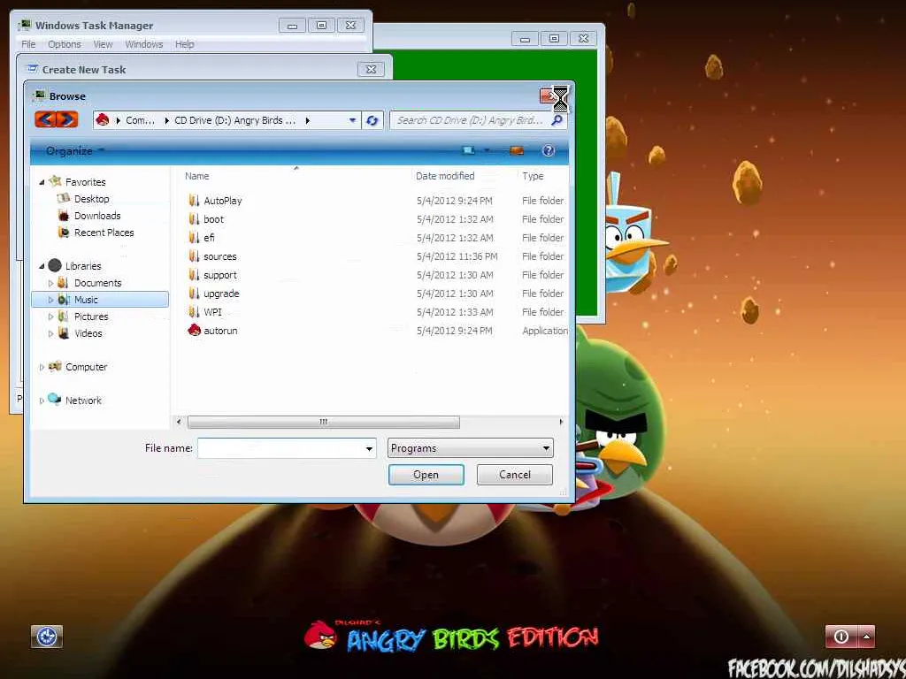Click the refresh button next to address bar
Screen dimensions: 906x679
pyautogui.click(x=372, y=120)
